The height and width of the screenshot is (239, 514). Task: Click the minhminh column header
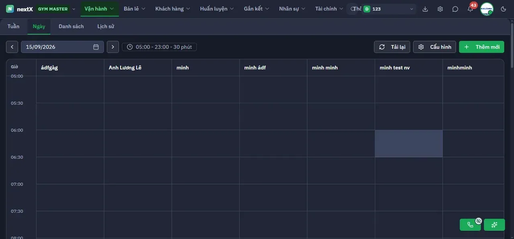click(x=473, y=68)
